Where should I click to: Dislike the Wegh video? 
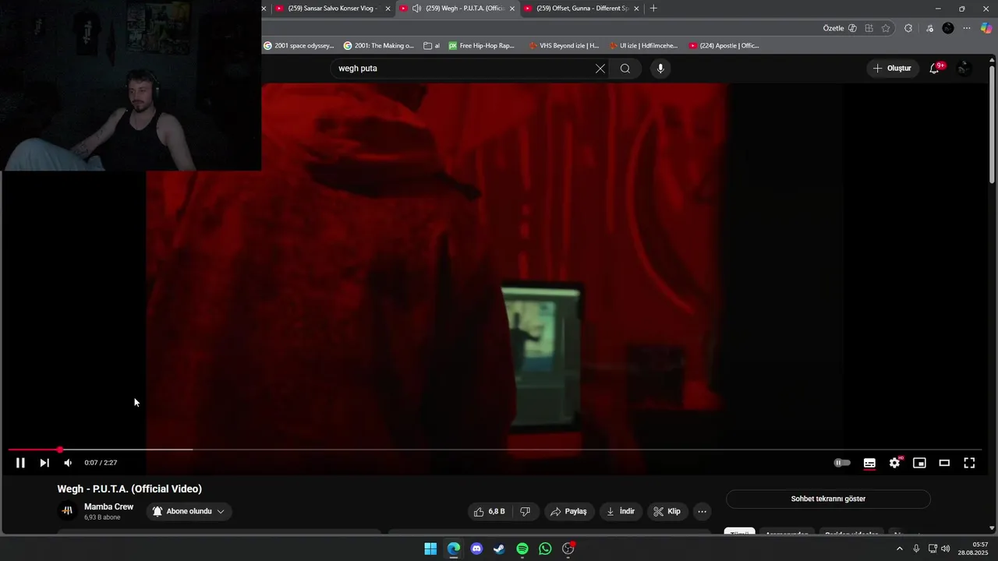click(526, 512)
